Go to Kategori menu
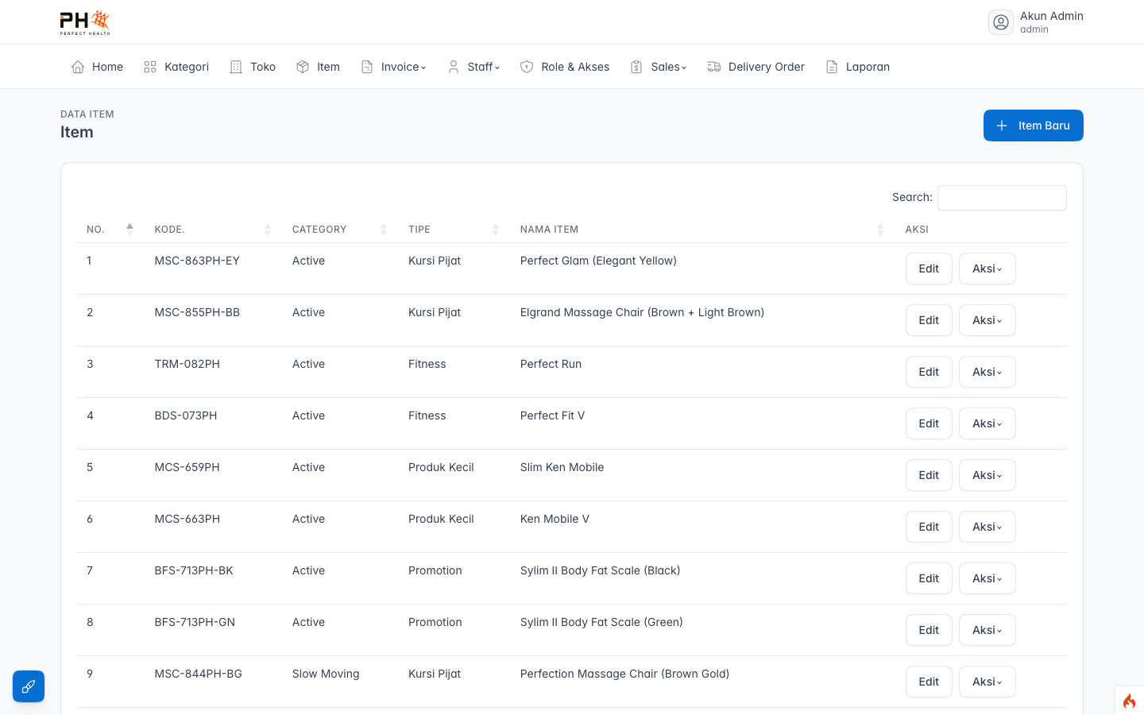 point(176,67)
